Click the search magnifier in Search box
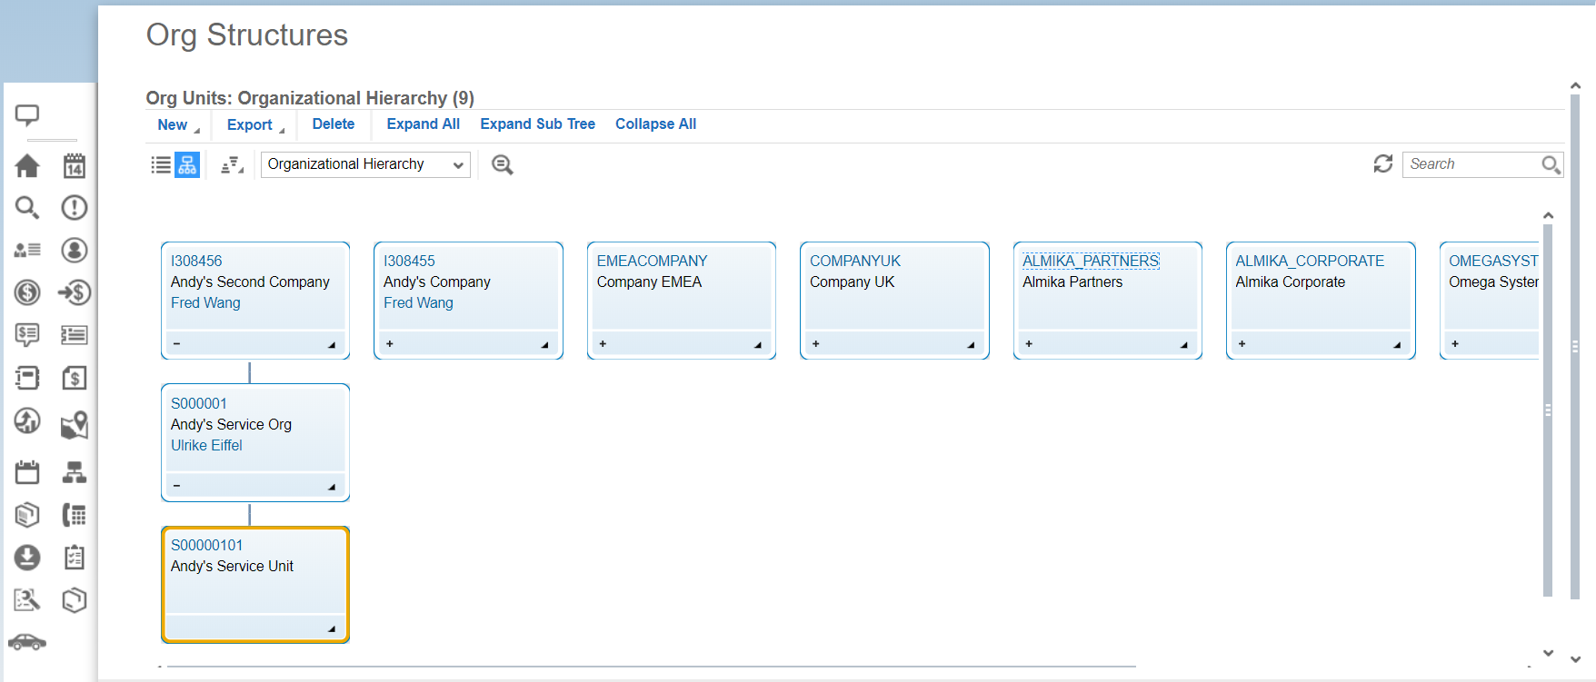Viewport: 1596px width, 682px height. pos(1551,164)
